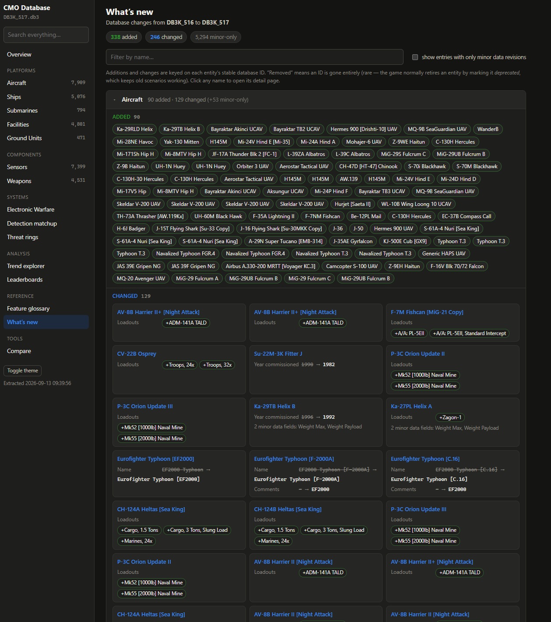Focus the Filter by name input
The height and width of the screenshot is (622, 551).
[x=254, y=57]
